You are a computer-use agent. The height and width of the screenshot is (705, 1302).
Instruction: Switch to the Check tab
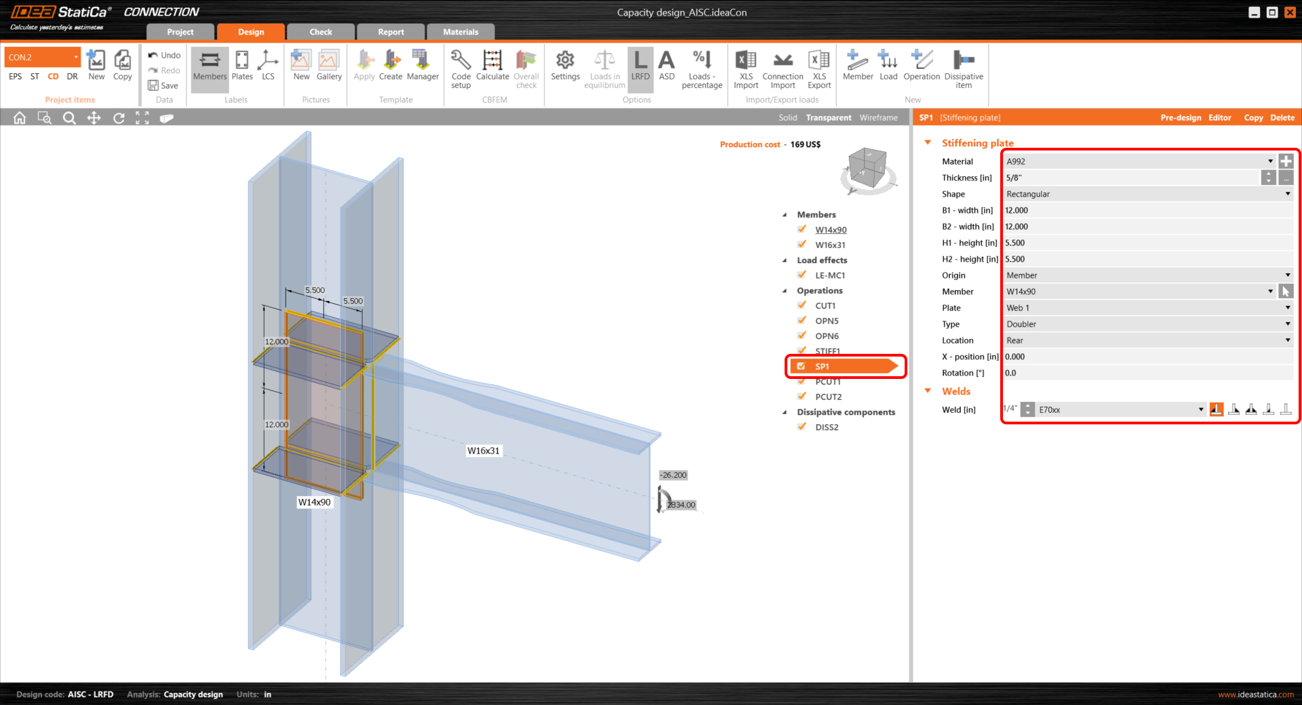click(x=320, y=31)
